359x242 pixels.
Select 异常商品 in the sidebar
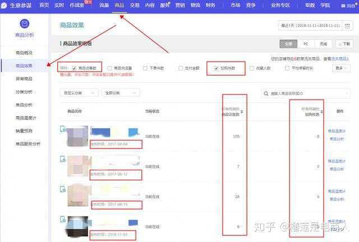24,79
